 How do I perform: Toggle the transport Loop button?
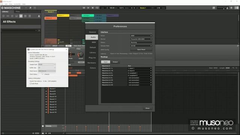pyautogui.click(x=97, y=8)
